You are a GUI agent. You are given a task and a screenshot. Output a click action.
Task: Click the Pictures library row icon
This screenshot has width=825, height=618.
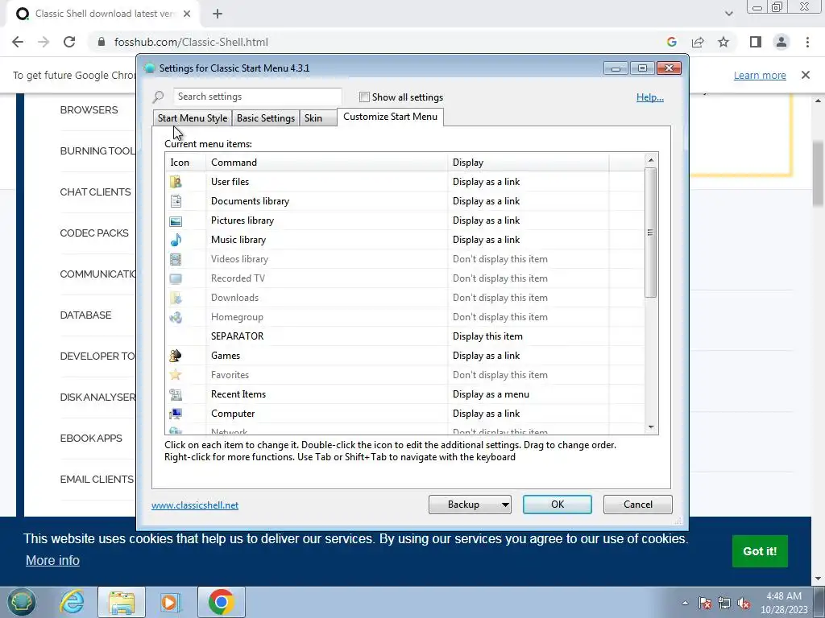(x=176, y=220)
